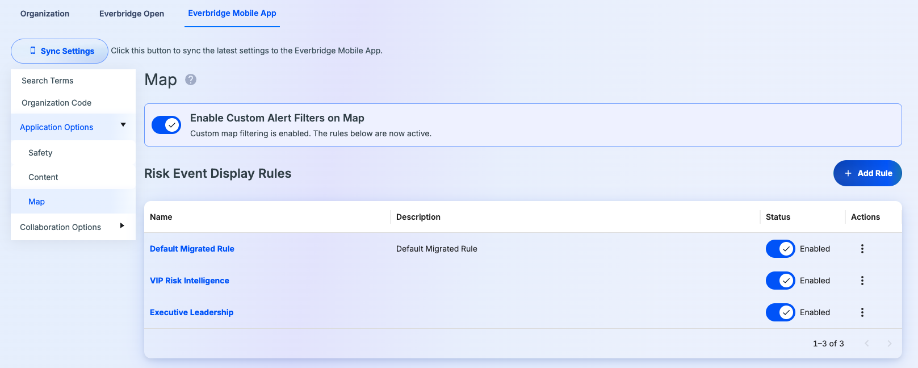
Task: Click Add Rule button
Action: (867, 173)
